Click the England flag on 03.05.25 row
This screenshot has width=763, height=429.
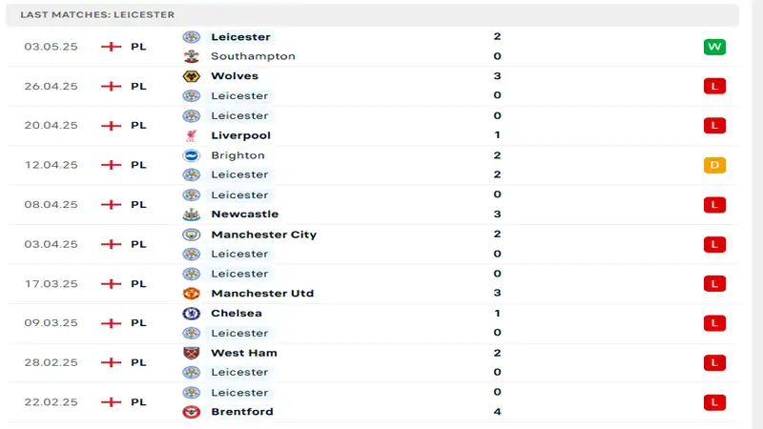(x=112, y=47)
